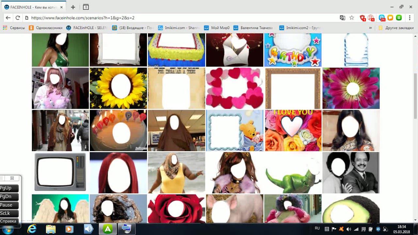Close the small on-screen keys panel
This screenshot has width=418, height=235.
tap(12, 178)
